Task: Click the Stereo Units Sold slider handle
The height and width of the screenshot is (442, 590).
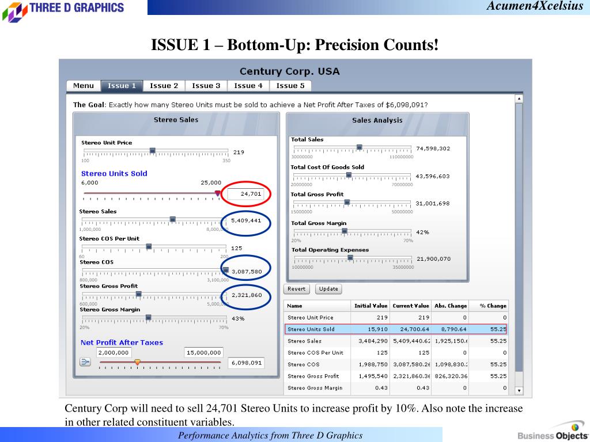Action: [217, 193]
